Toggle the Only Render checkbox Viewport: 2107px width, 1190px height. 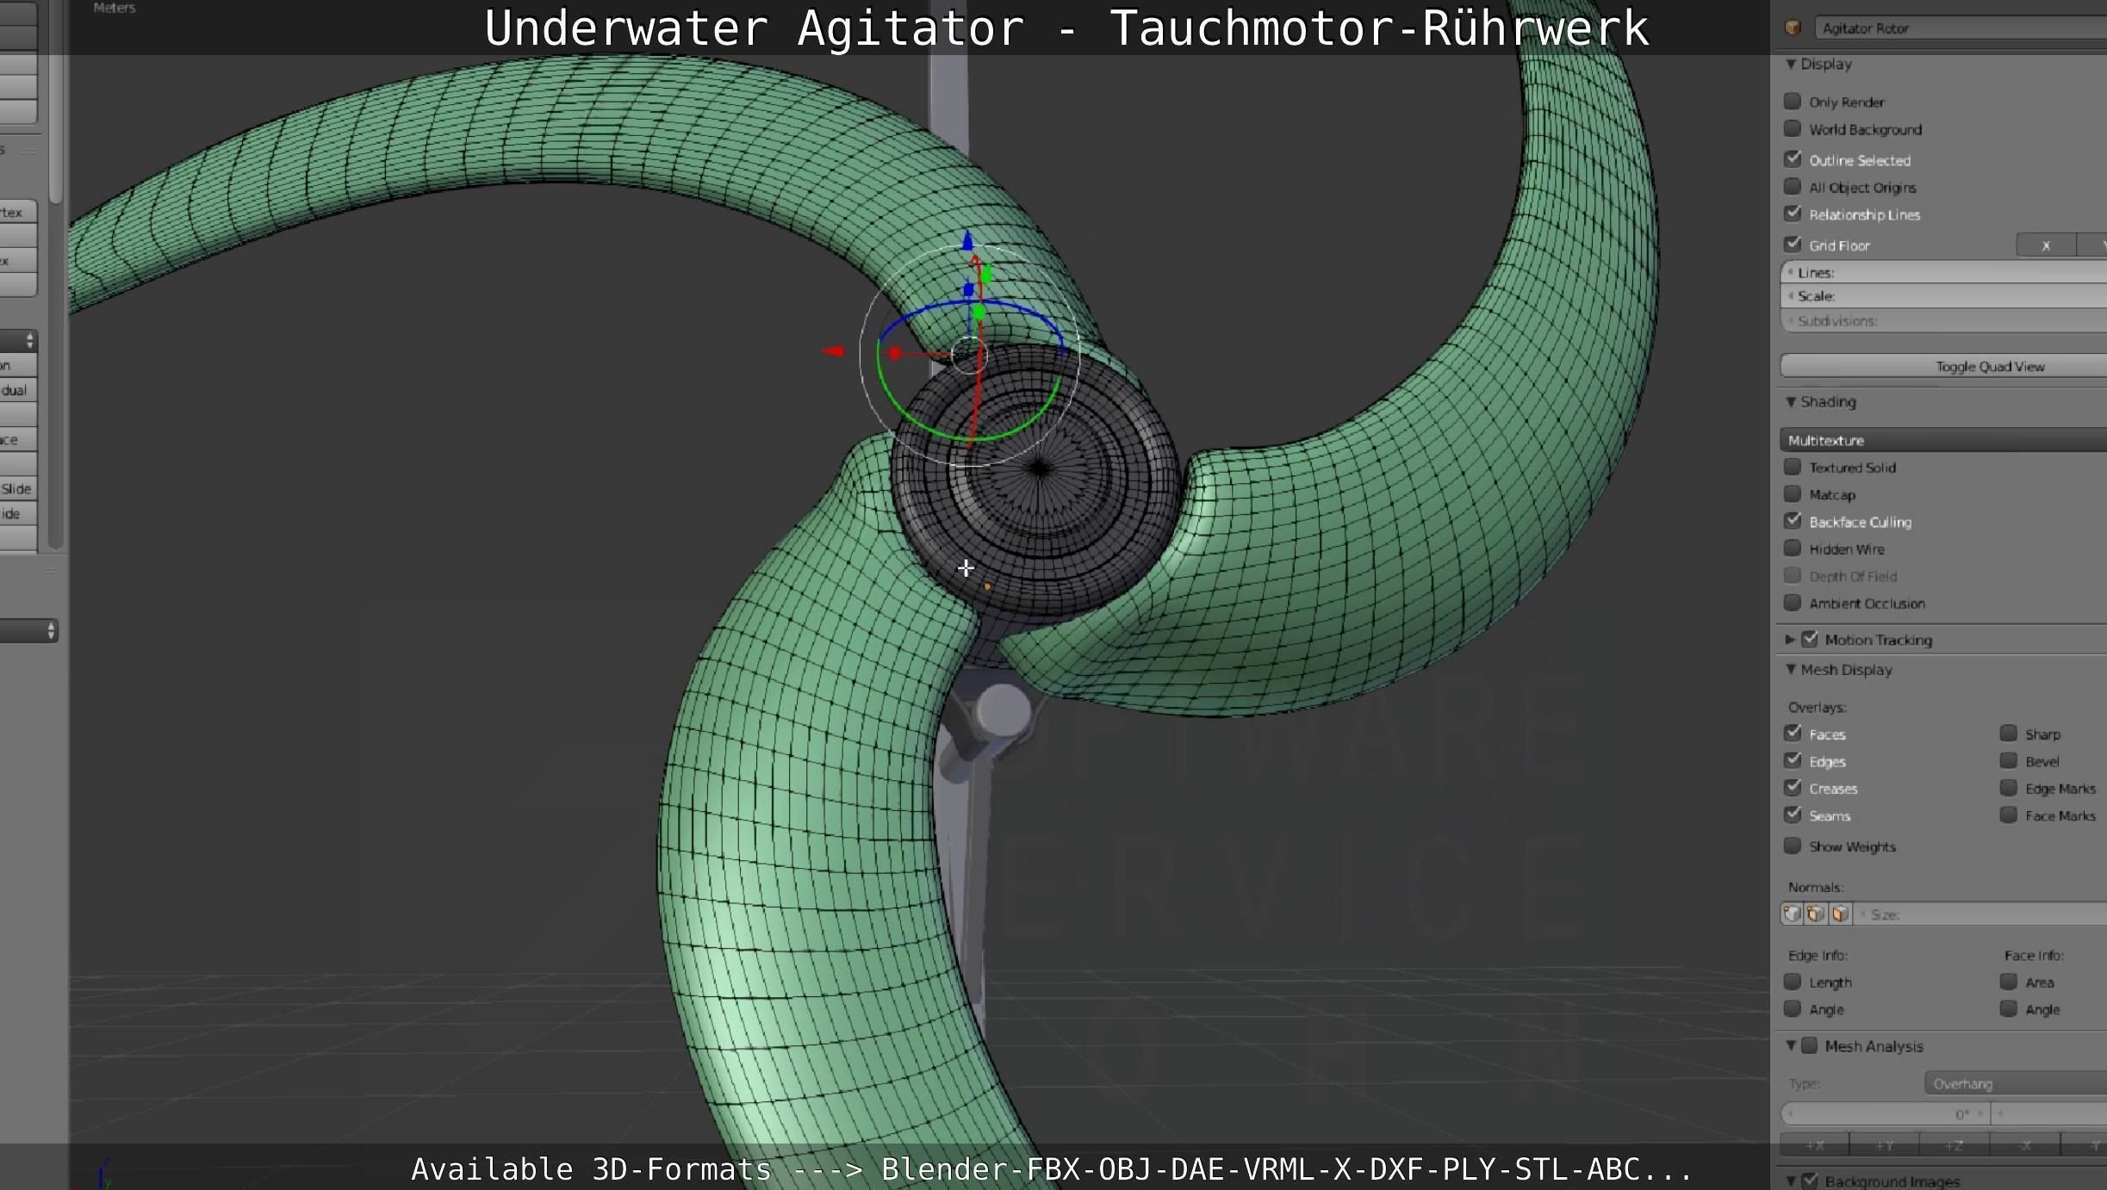[x=1793, y=102]
